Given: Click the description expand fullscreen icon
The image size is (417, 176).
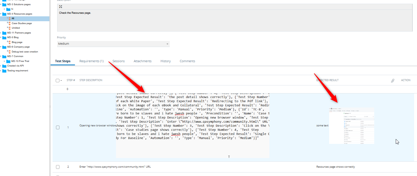Looking at the screenshot, I should pos(61,7).
